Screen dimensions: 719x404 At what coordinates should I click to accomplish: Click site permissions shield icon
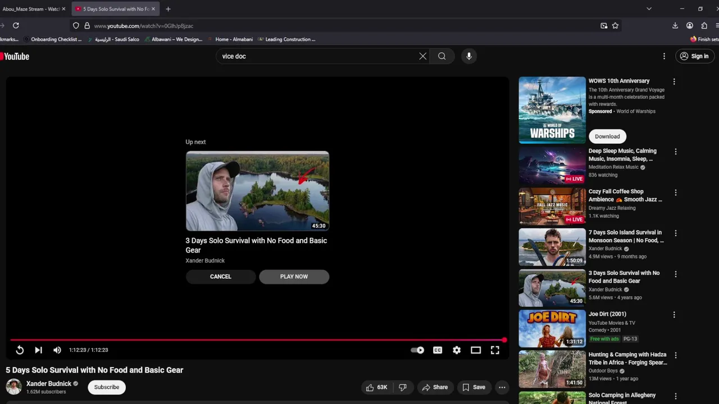[76, 25]
